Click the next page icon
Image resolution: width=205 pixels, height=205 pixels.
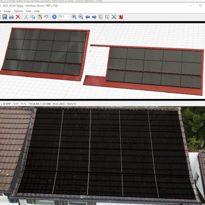(x=107, y=17)
